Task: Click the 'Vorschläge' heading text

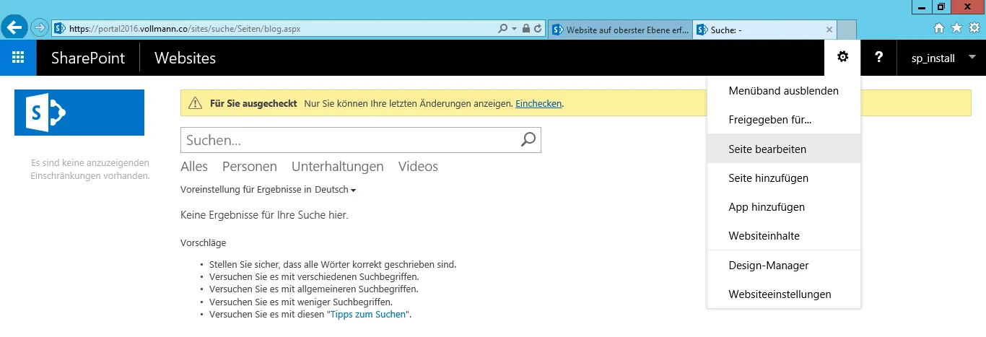Action: [203, 243]
